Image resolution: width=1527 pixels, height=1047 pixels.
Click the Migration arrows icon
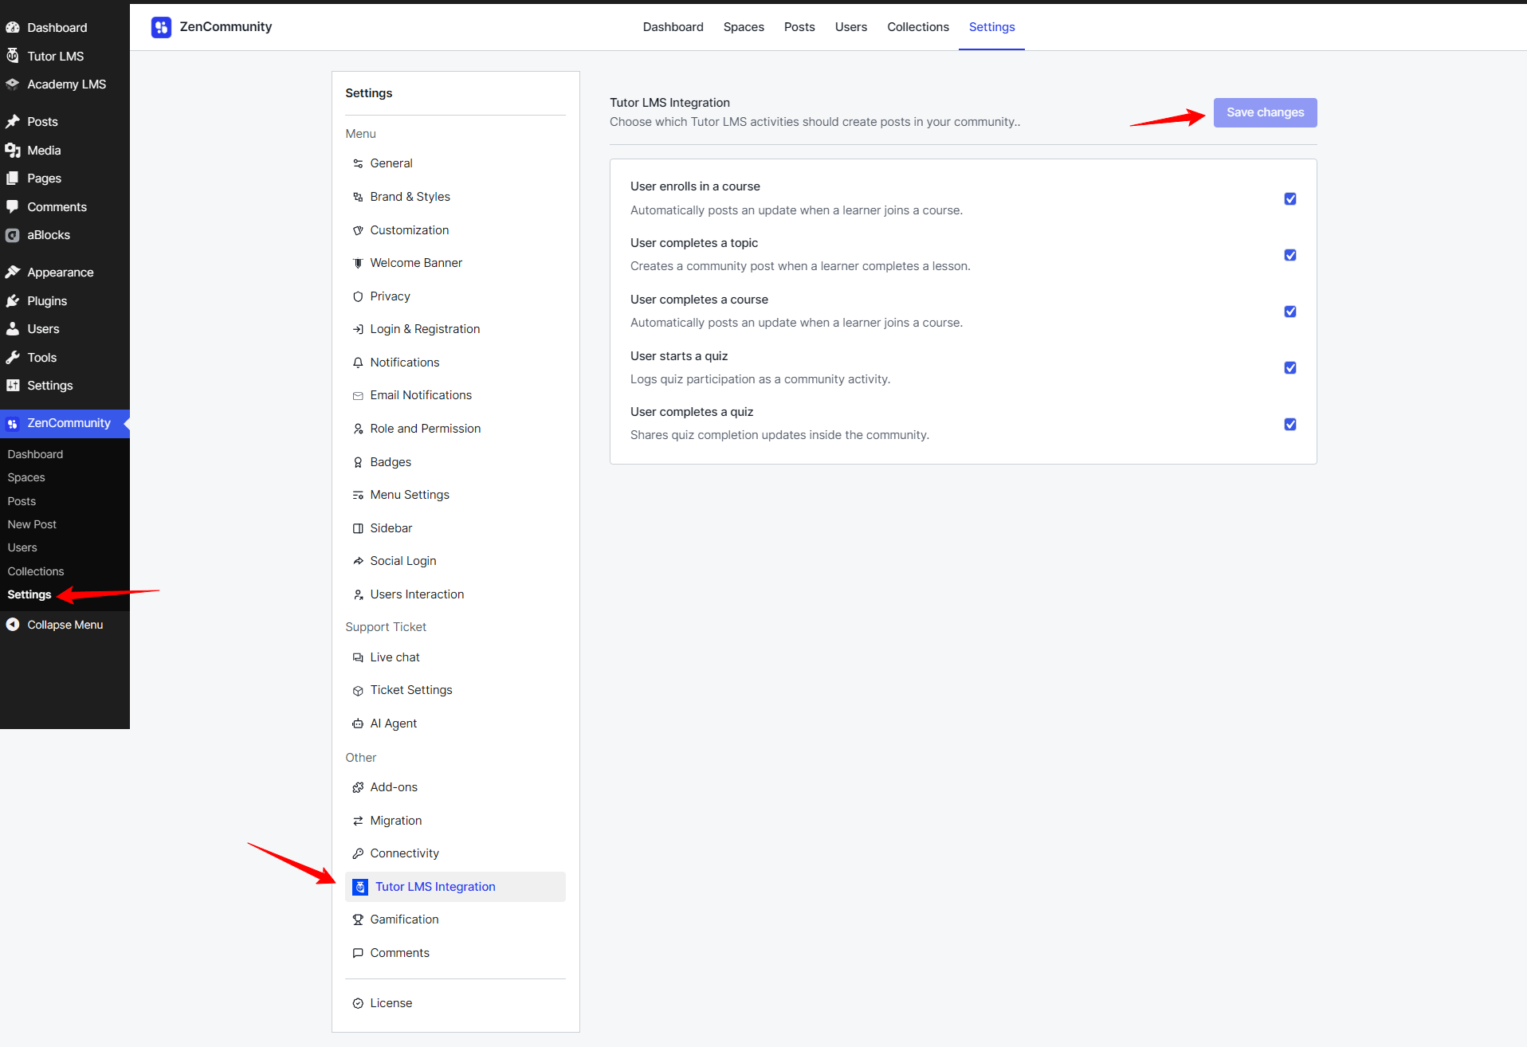pyautogui.click(x=358, y=821)
